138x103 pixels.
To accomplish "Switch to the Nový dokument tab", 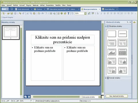I will (x=23, y=9).
